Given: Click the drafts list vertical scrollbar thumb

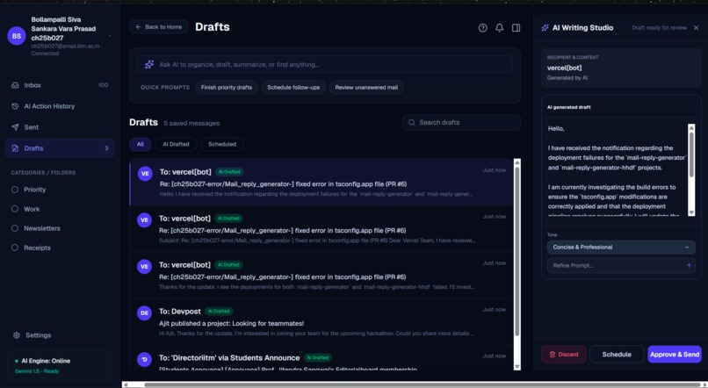Looking at the screenshot, I should (x=517, y=252).
